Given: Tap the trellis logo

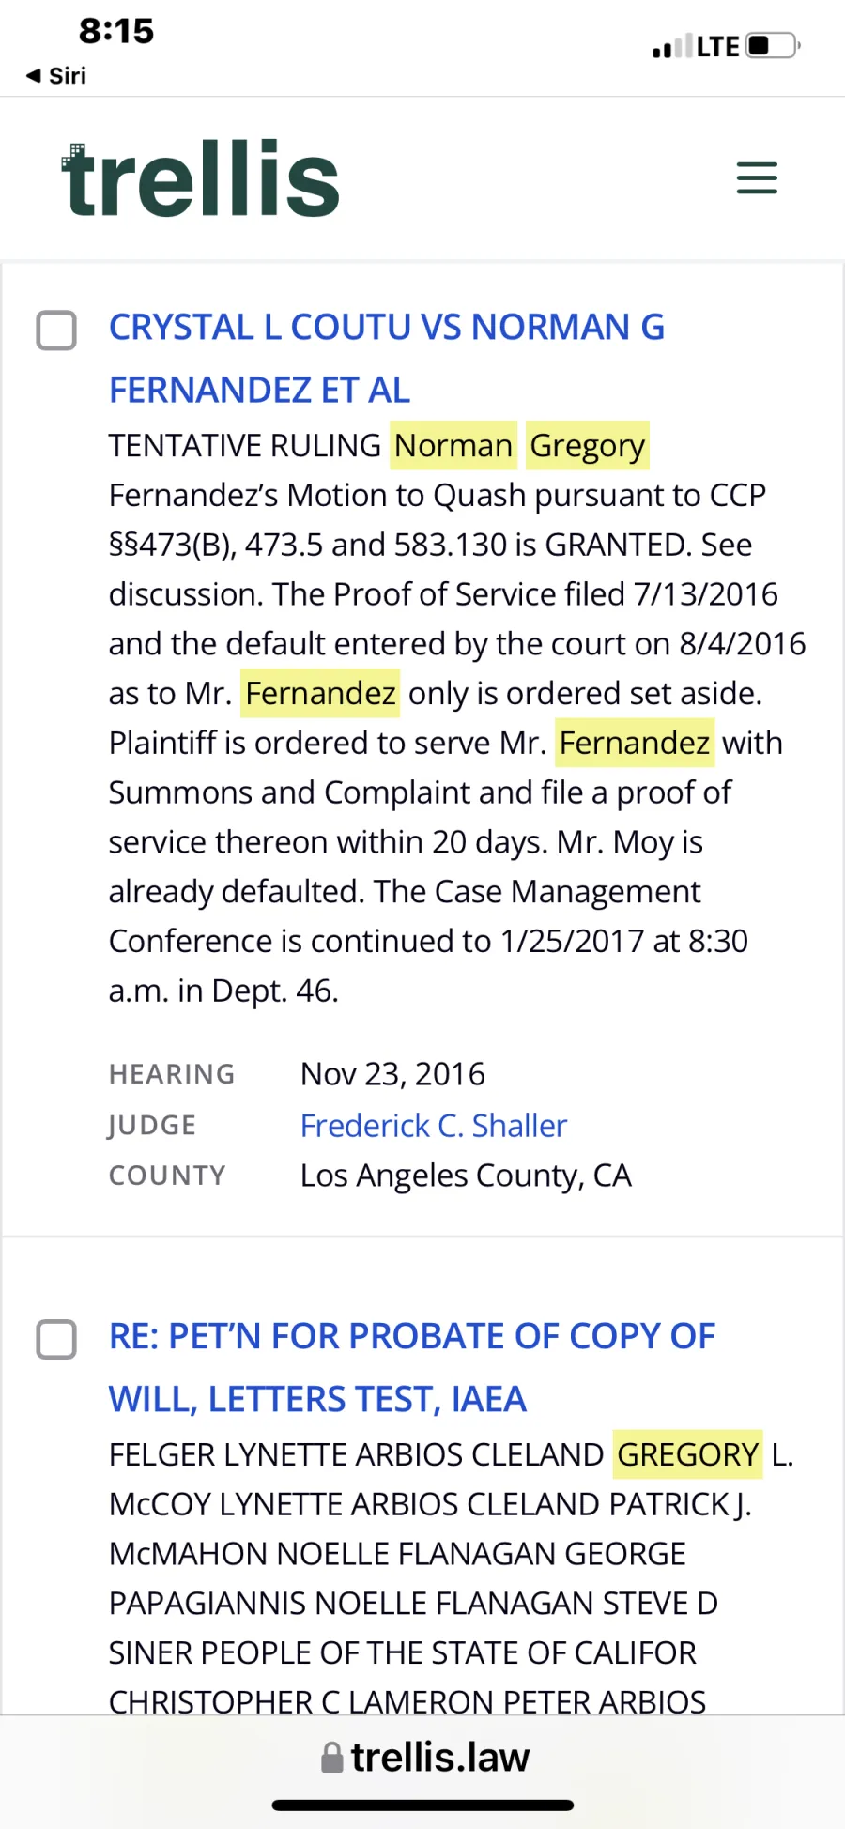Looking at the screenshot, I should tap(200, 179).
